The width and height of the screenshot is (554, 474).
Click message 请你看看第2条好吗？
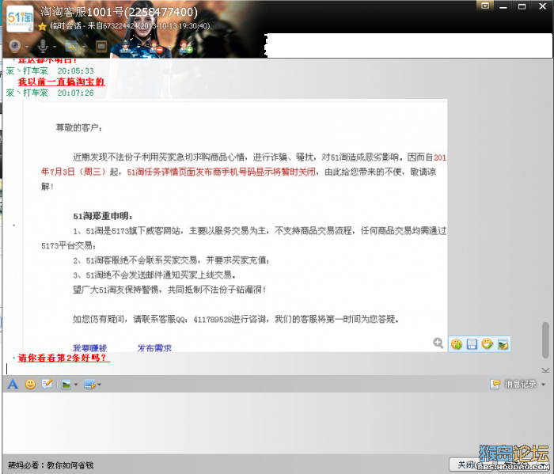coord(64,358)
